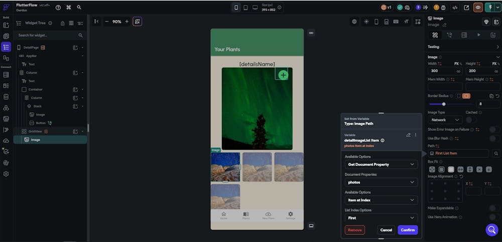Click the Height value field
The height and width of the screenshot is (242, 502).
point(482,71)
